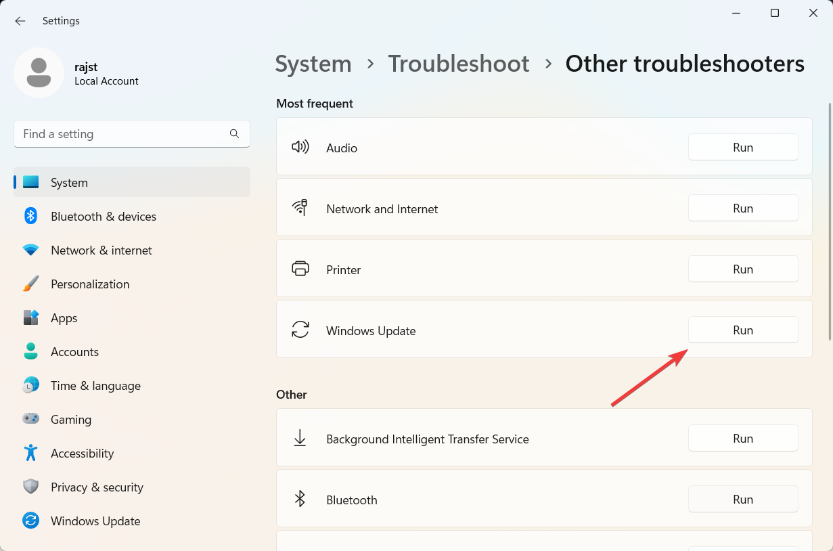Viewport: 833px width, 551px height.
Task: Select Apps in the sidebar
Action: tap(132, 317)
